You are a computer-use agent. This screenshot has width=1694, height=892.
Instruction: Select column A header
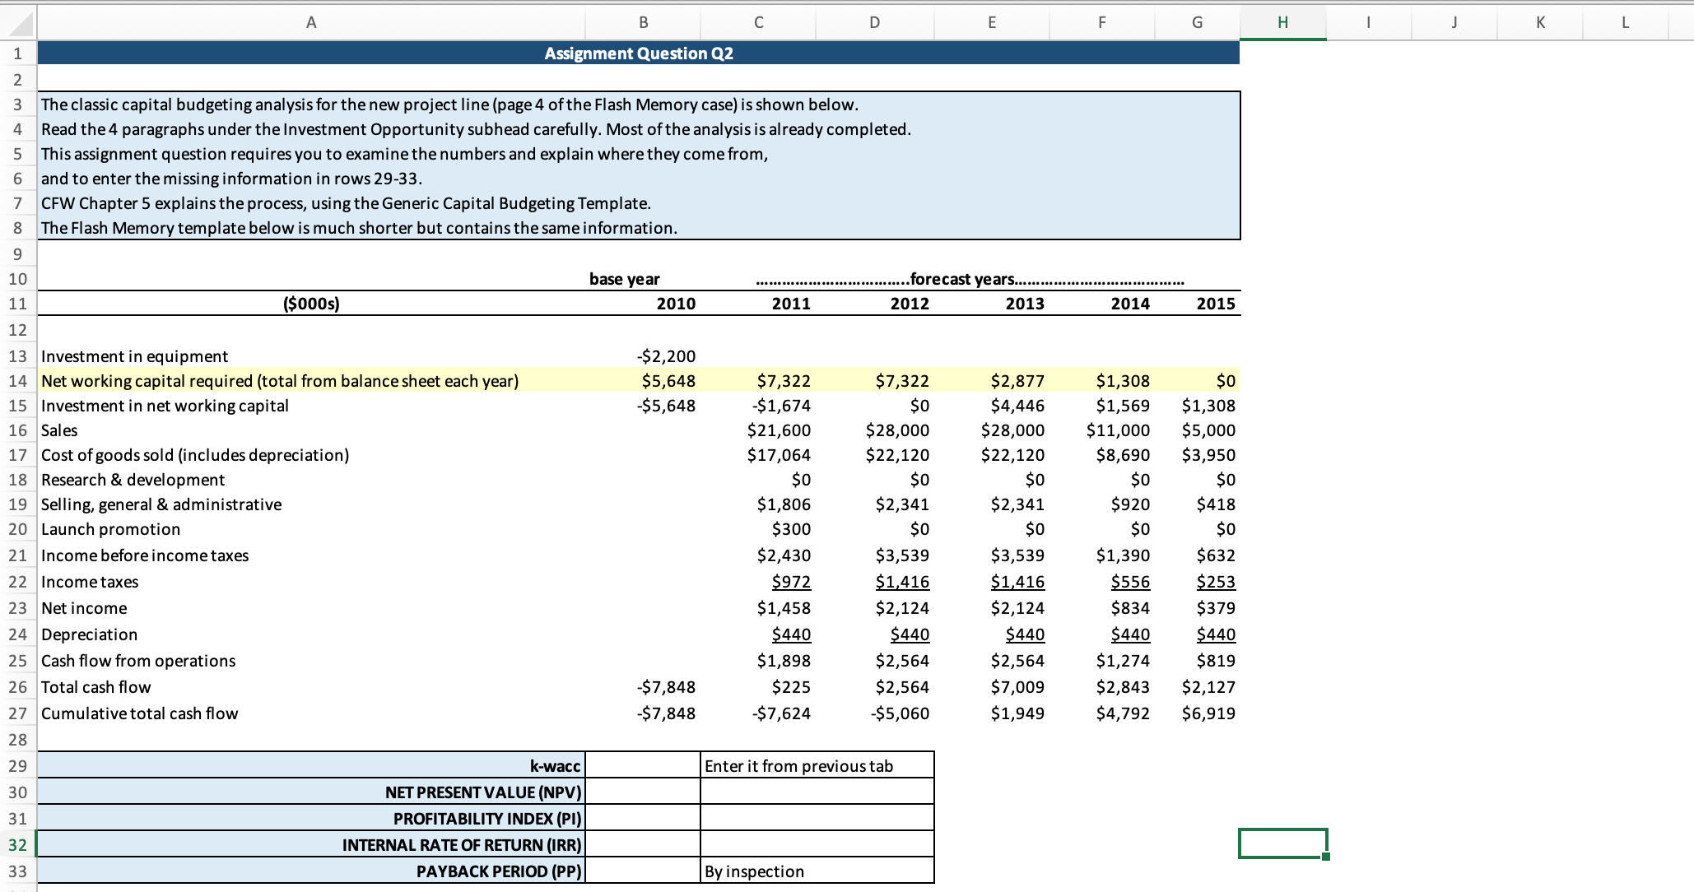coord(311,23)
